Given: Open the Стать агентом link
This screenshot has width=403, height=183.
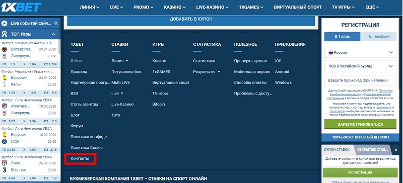Looking at the screenshot, I should [x=84, y=104].
